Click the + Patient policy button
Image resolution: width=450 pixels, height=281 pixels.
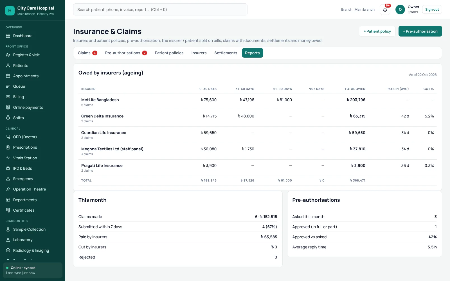pyautogui.click(x=377, y=31)
